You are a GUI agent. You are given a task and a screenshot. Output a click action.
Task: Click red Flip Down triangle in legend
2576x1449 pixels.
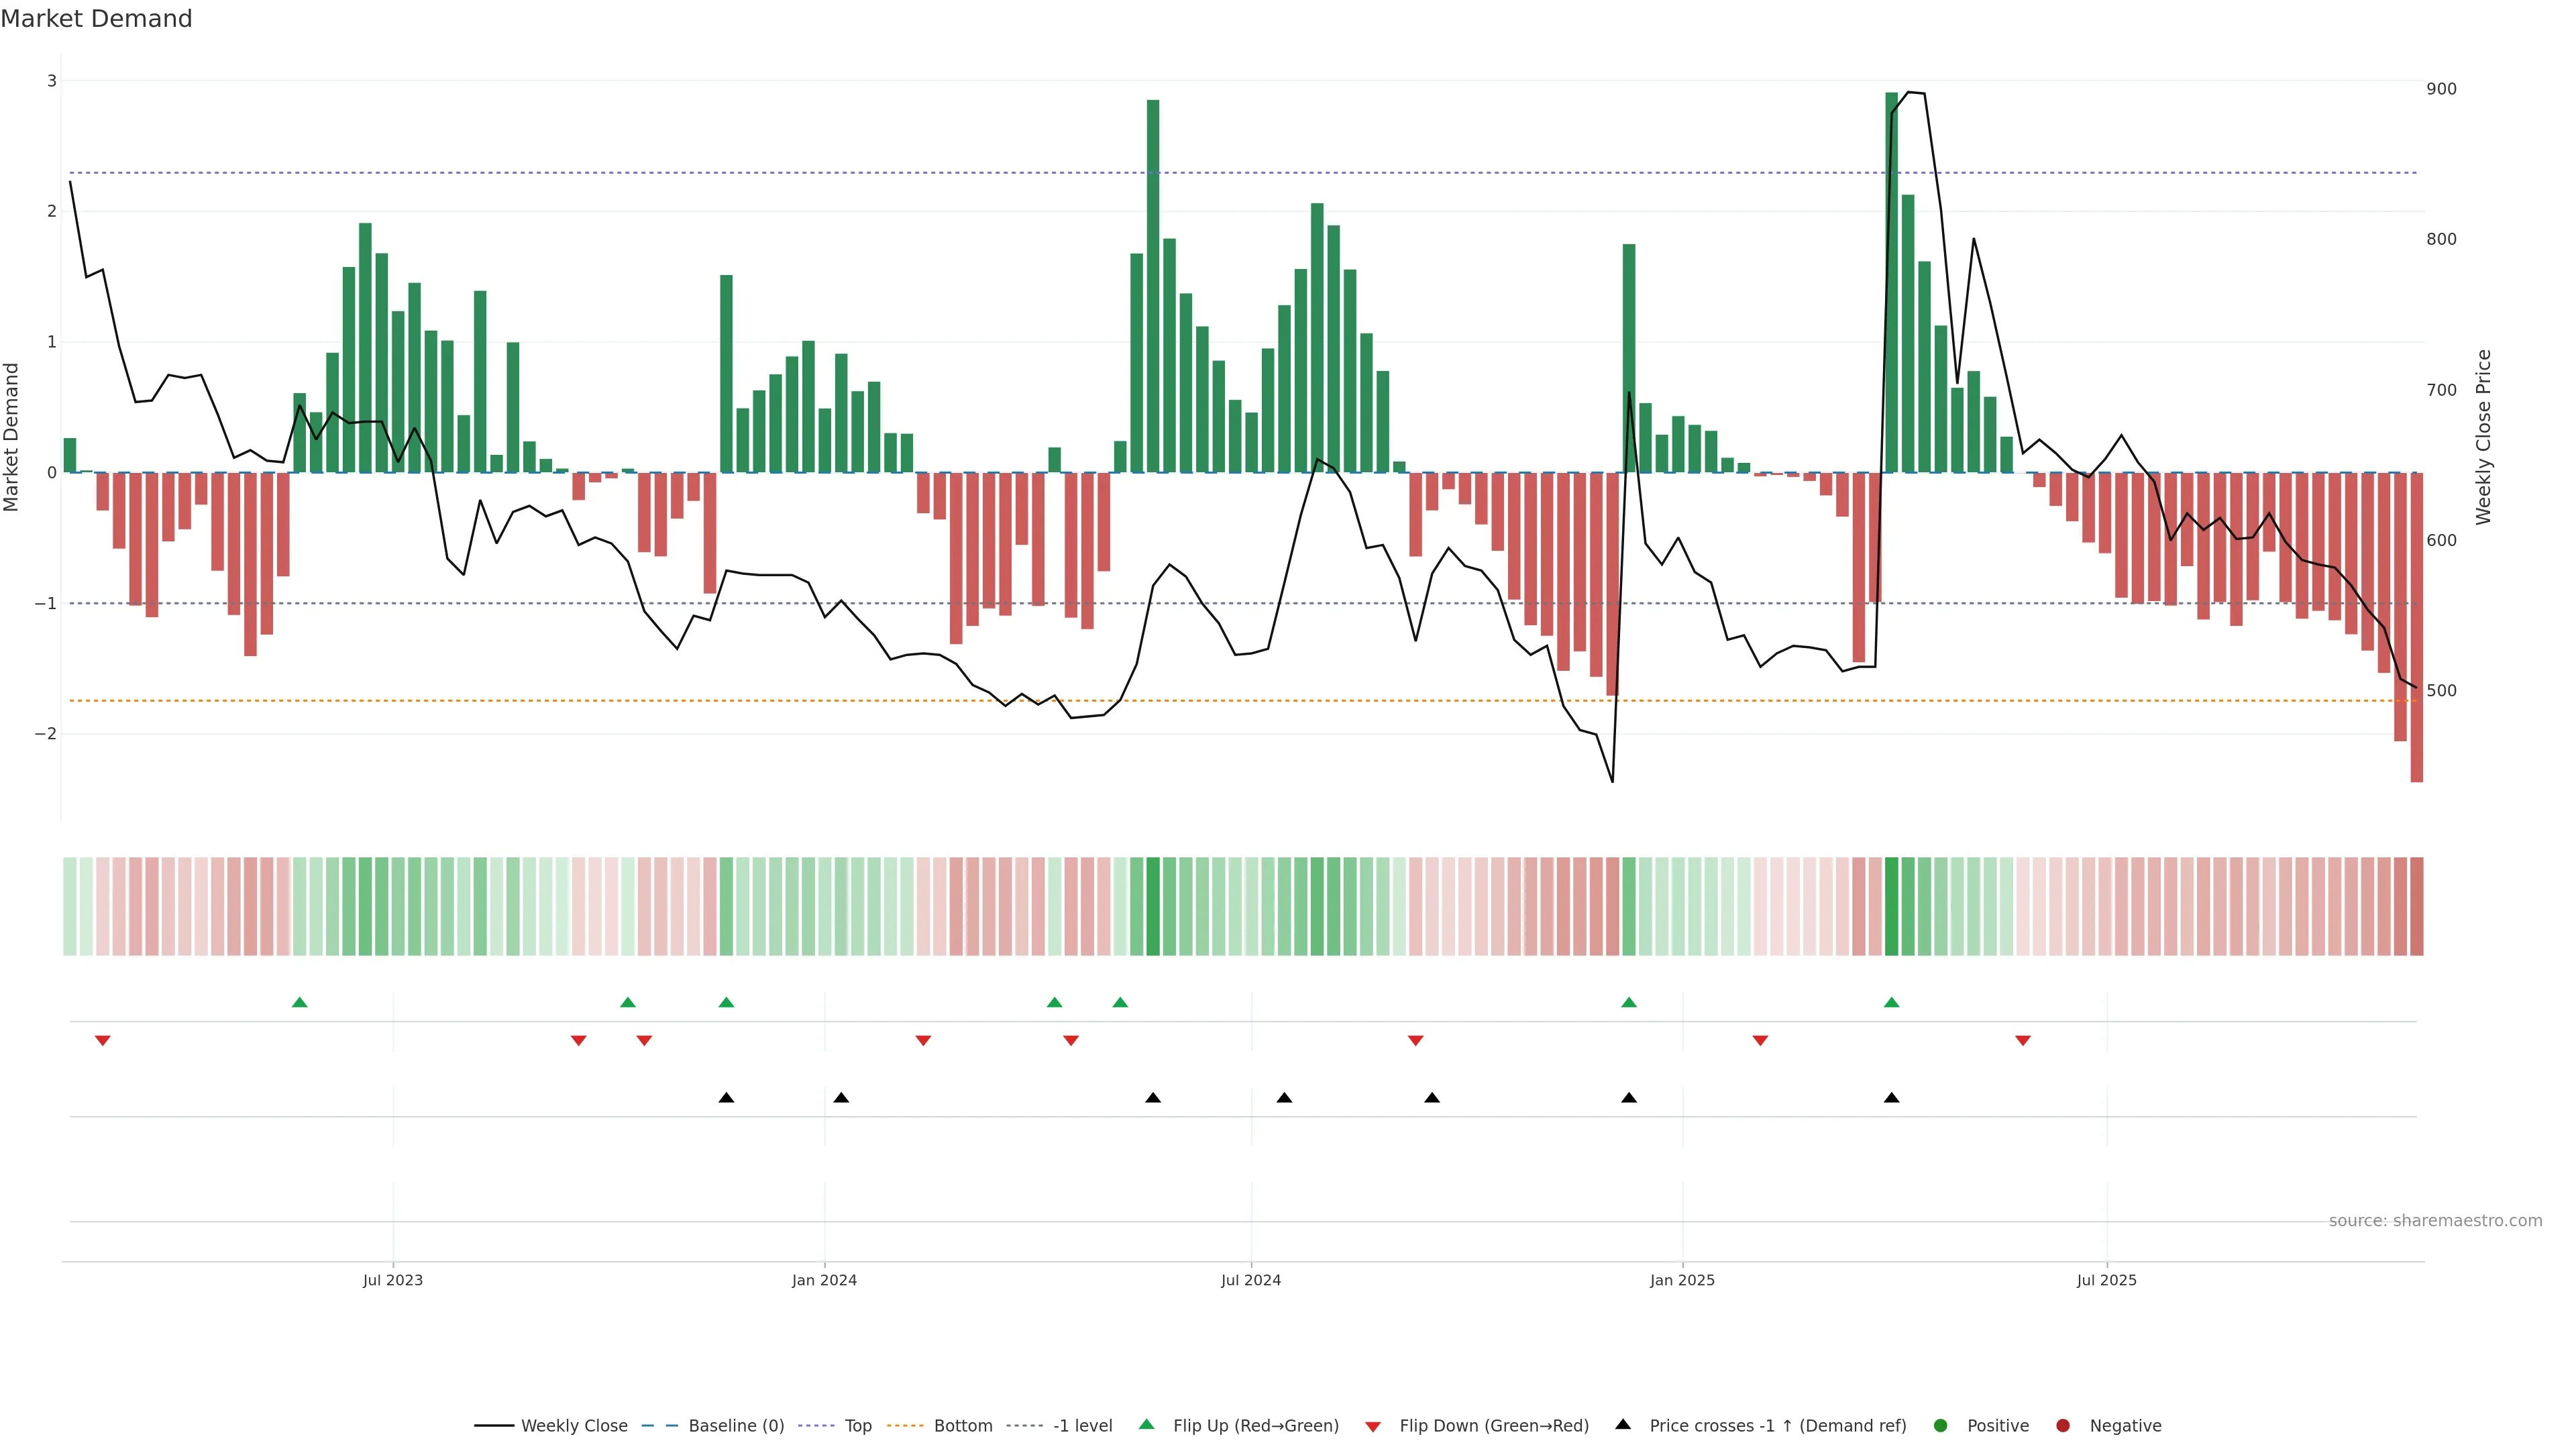(1373, 1427)
